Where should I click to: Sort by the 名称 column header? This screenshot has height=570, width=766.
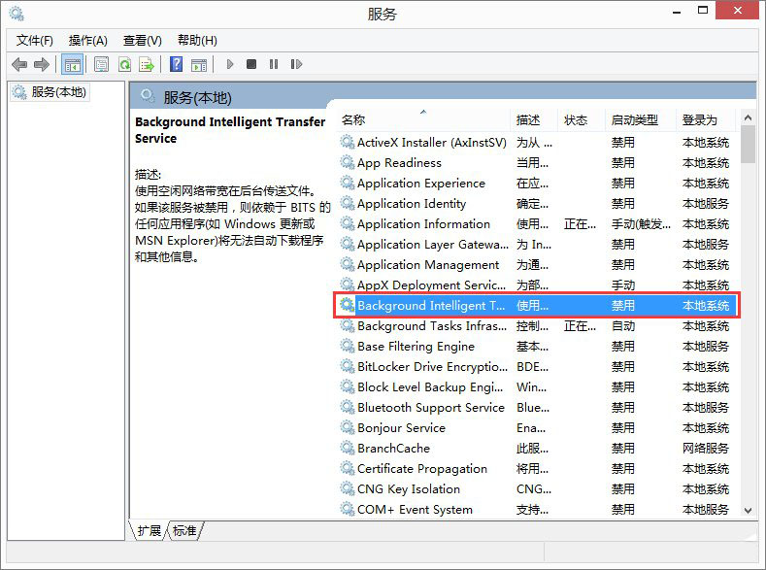(x=423, y=119)
